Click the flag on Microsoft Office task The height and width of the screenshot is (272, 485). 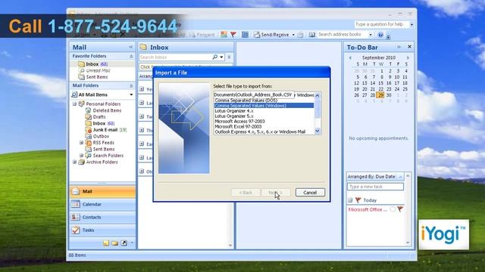click(400, 209)
